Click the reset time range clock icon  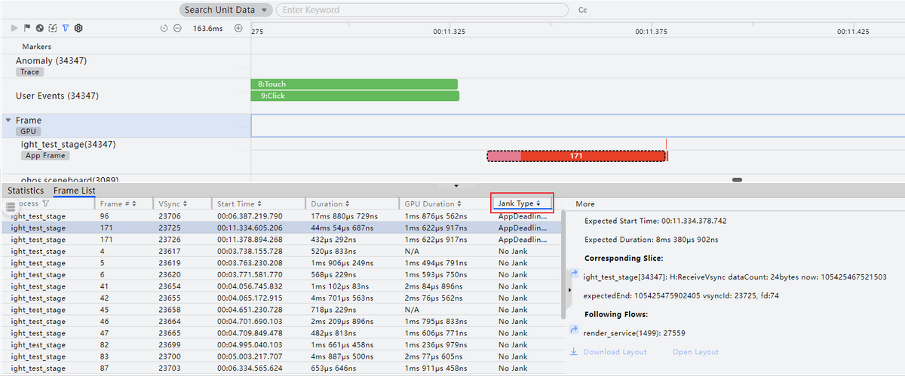click(164, 28)
